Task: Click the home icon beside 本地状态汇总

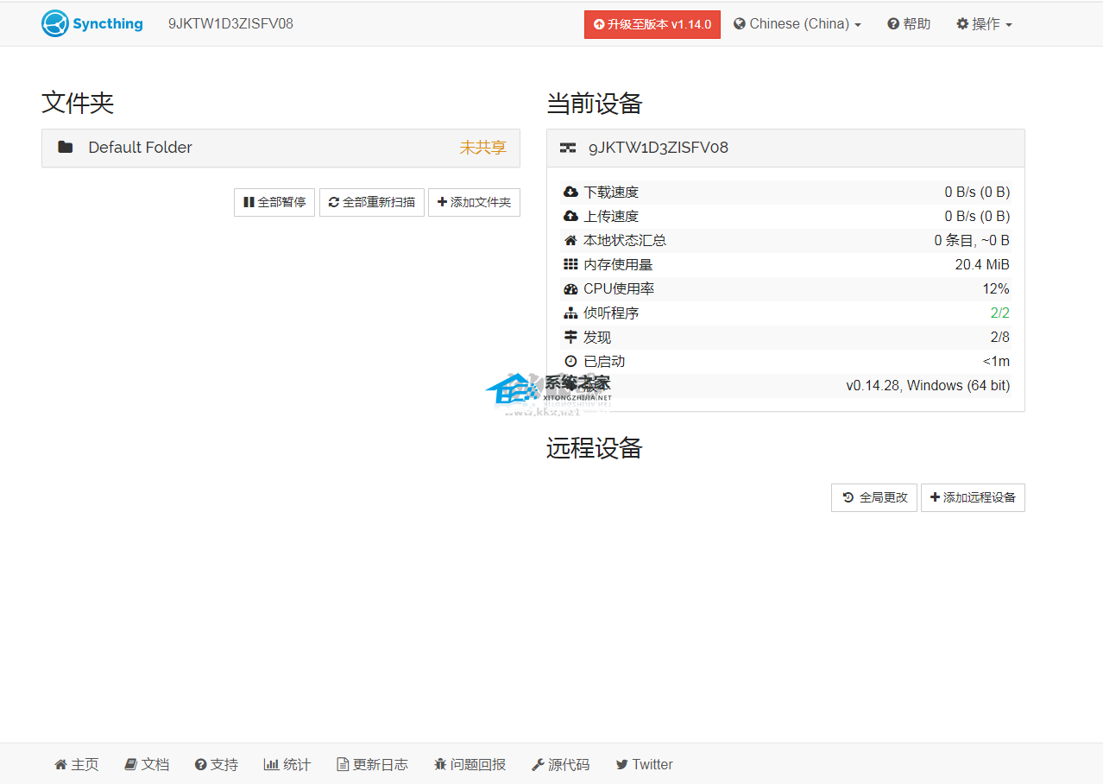Action: click(570, 240)
